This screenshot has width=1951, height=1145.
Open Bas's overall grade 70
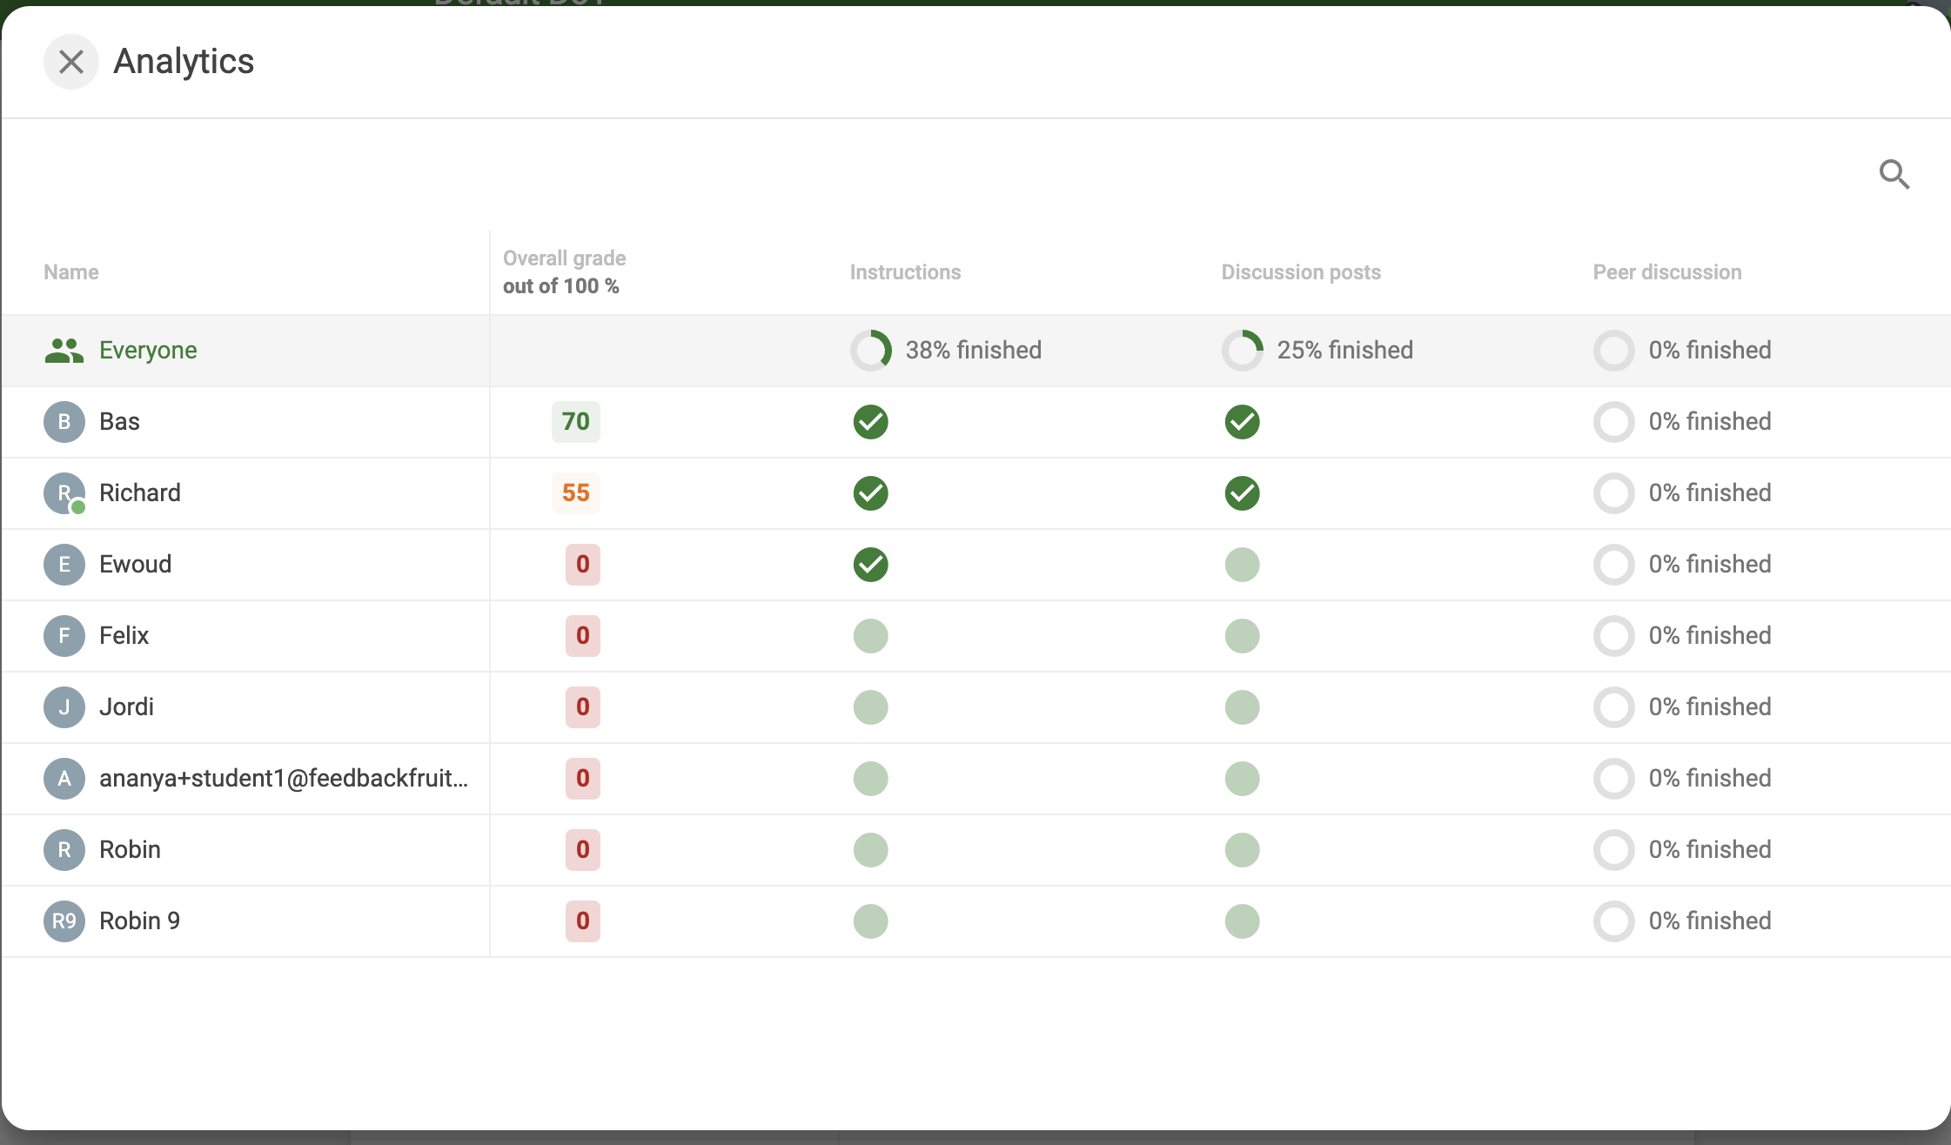(576, 422)
